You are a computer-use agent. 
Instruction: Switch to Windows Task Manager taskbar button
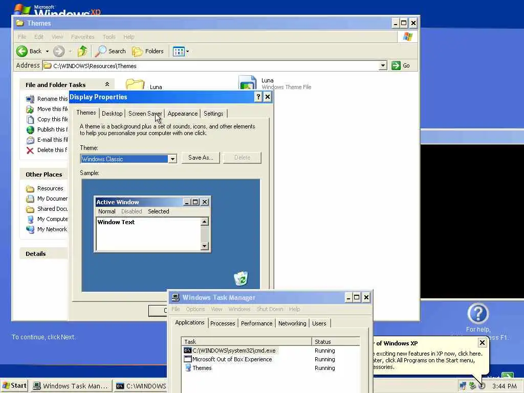[71, 386]
